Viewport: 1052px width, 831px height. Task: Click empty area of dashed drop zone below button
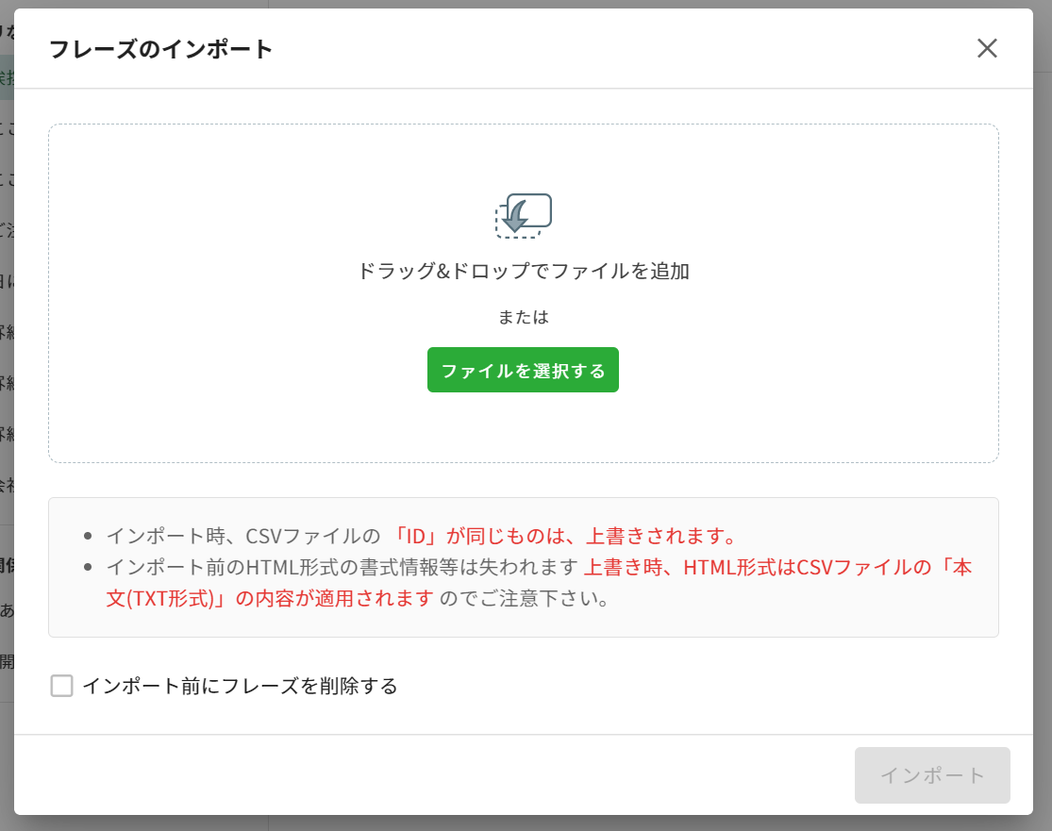[524, 427]
